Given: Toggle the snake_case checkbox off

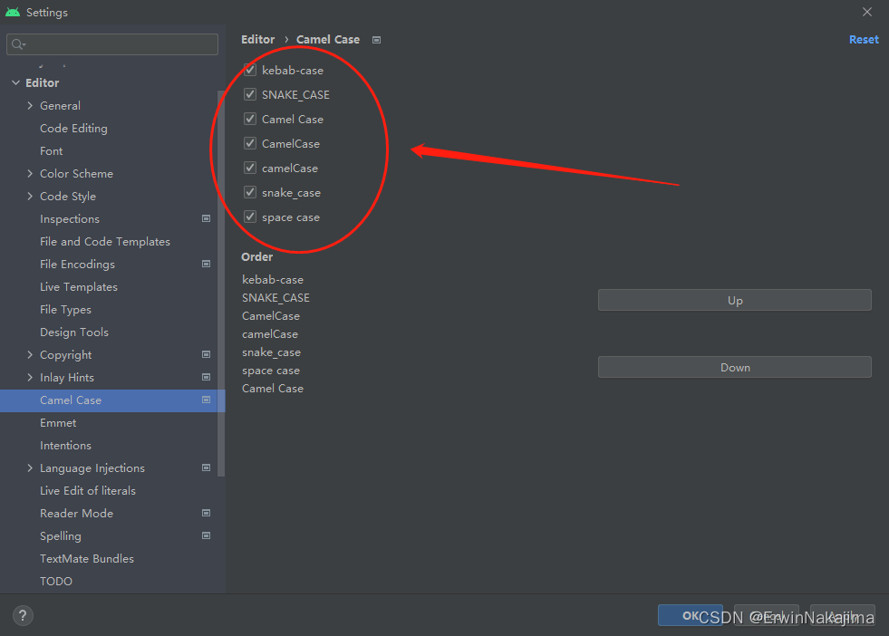Looking at the screenshot, I should [x=249, y=192].
